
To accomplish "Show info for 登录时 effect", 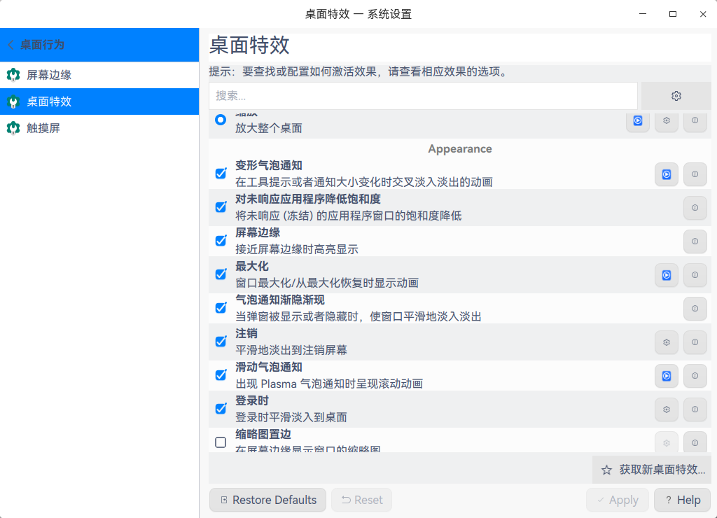I will click(x=695, y=409).
